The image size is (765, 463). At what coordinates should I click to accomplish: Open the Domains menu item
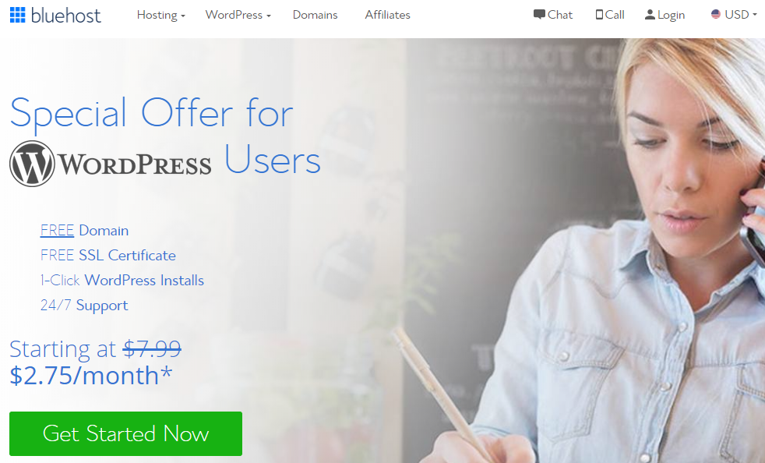pyautogui.click(x=316, y=15)
